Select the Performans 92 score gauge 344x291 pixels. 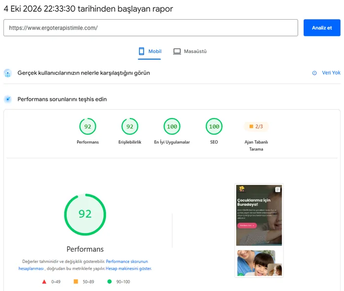pos(88,126)
